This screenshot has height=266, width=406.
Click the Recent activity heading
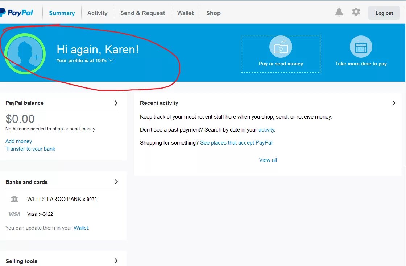[x=159, y=103]
